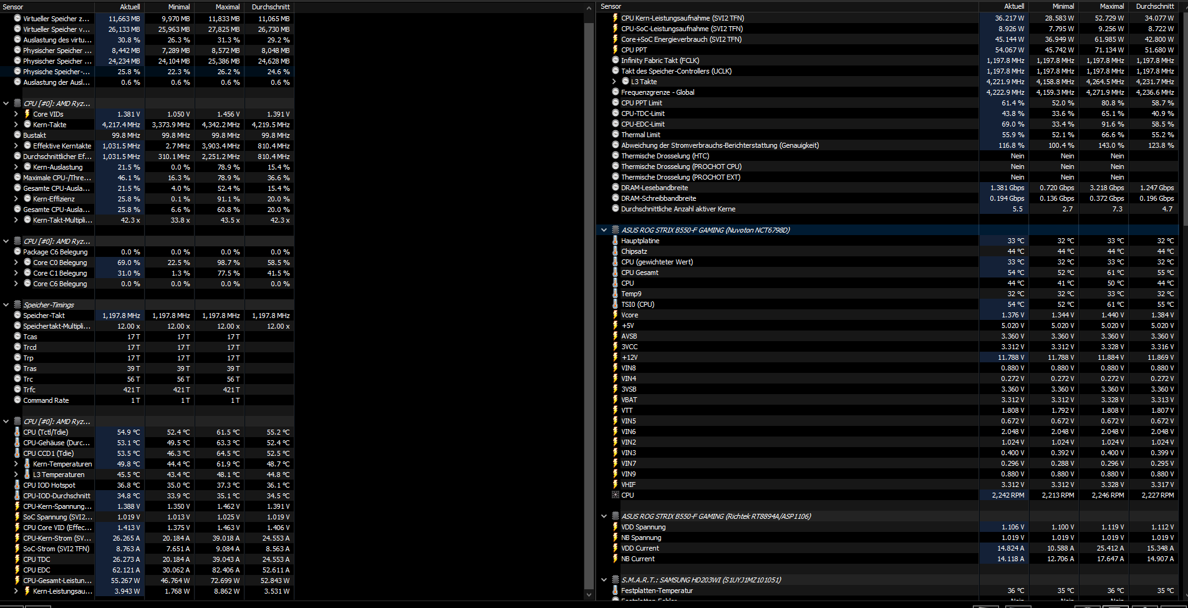Image resolution: width=1188 pixels, height=608 pixels.
Task: Click the +12V lightning icon
Action: (616, 357)
